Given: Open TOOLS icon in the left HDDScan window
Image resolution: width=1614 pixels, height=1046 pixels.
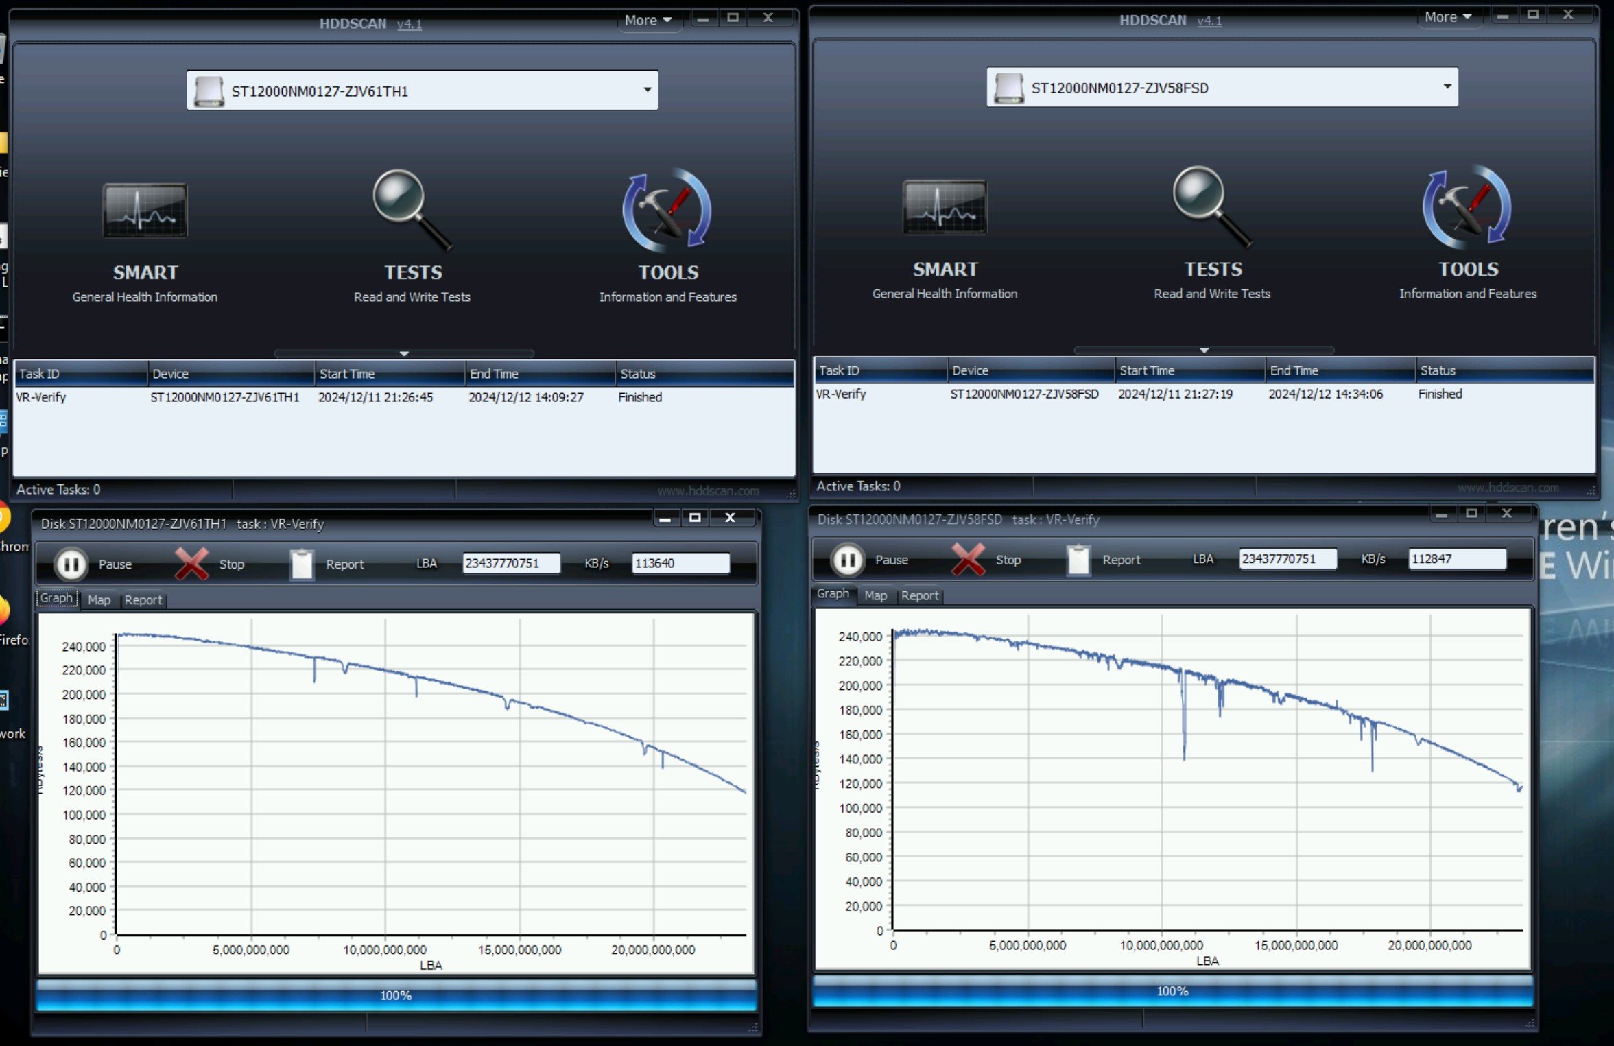Looking at the screenshot, I should [667, 209].
